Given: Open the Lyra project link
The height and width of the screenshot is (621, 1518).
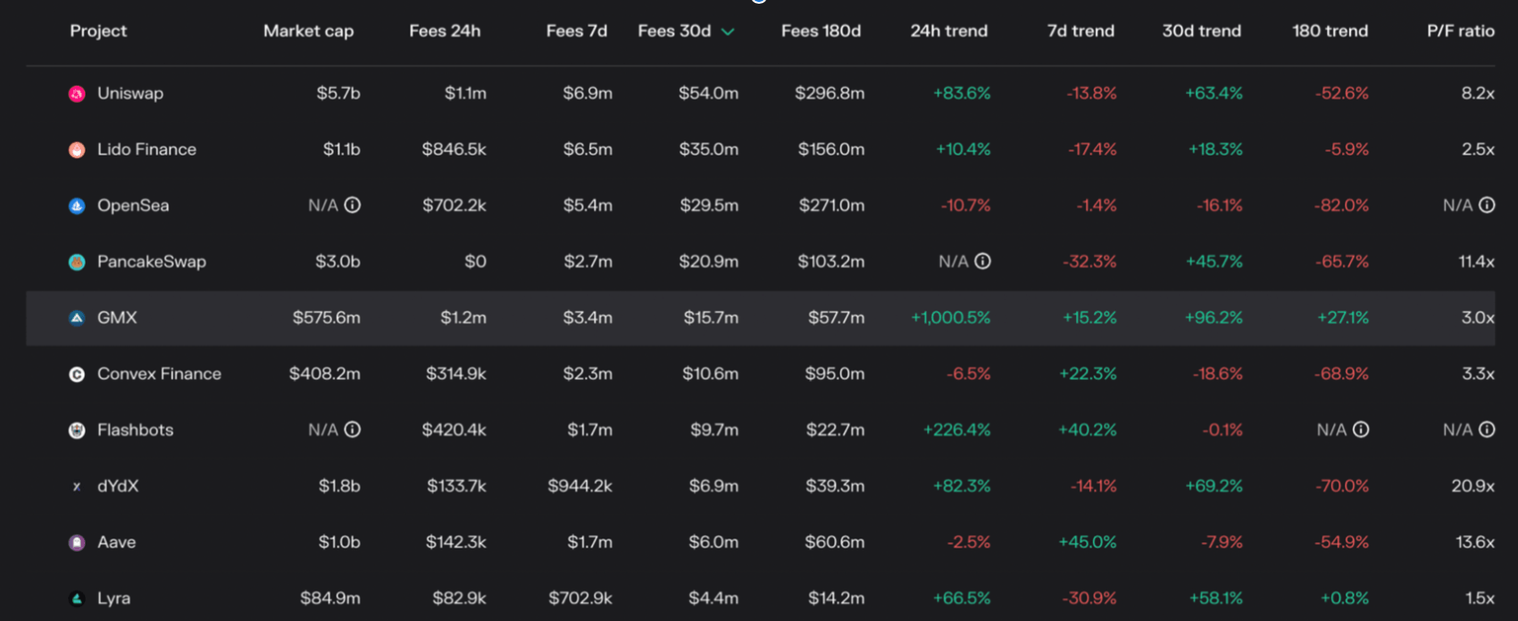Looking at the screenshot, I should (x=114, y=598).
